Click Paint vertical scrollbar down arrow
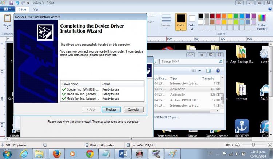 (271, 135)
